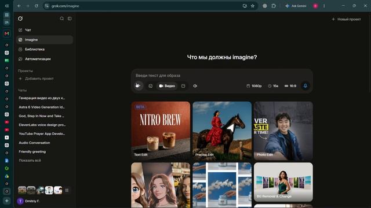
Task: Open the Photo Edit card
Action: tap(283, 131)
